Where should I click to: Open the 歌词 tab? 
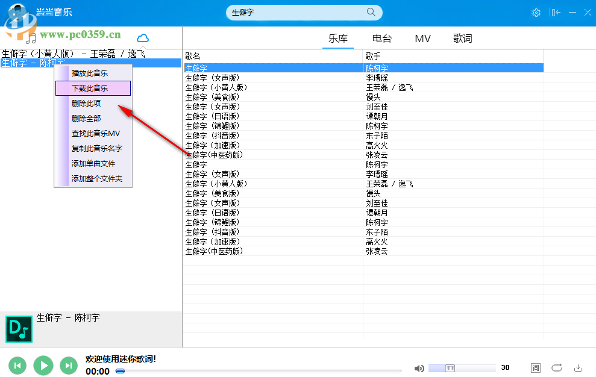(462, 38)
